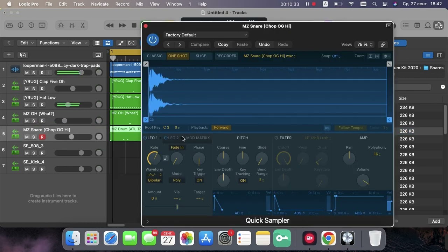The image size is (448, 252).
Task: Select the SLICE mode tab
Action: (201, 56)
